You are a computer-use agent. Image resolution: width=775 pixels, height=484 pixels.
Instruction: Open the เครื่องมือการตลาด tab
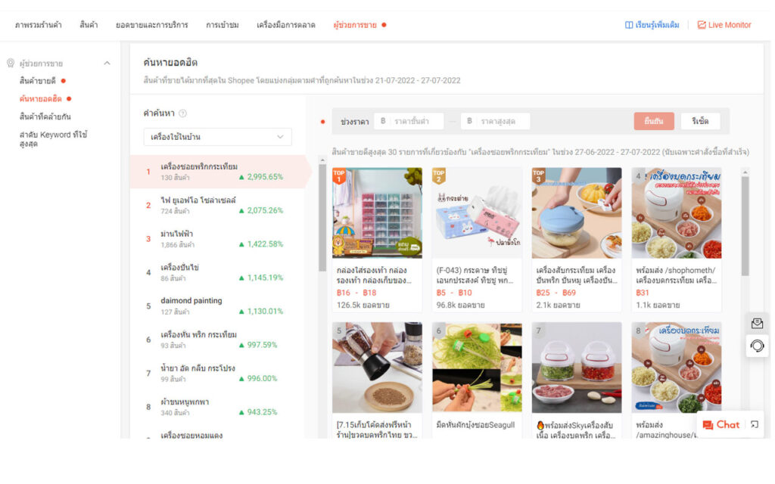click(285, 25)
